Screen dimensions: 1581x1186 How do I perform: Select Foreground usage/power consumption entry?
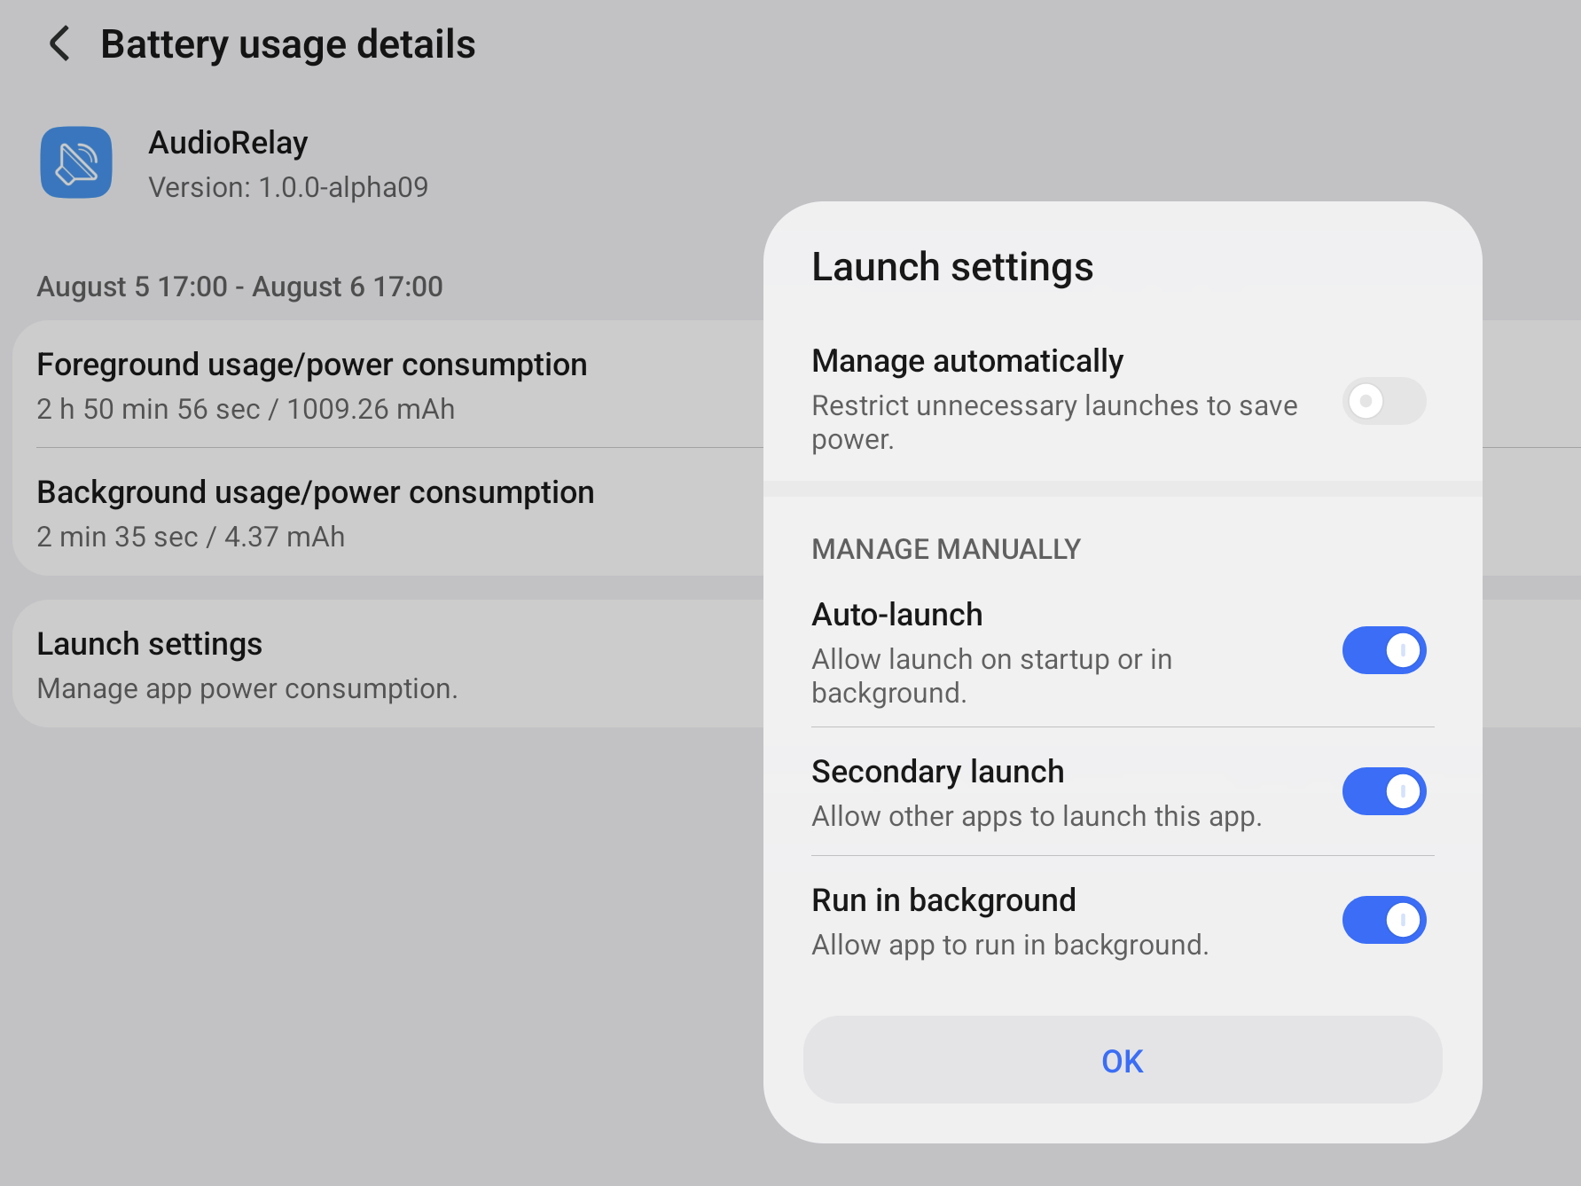point(387,385)
